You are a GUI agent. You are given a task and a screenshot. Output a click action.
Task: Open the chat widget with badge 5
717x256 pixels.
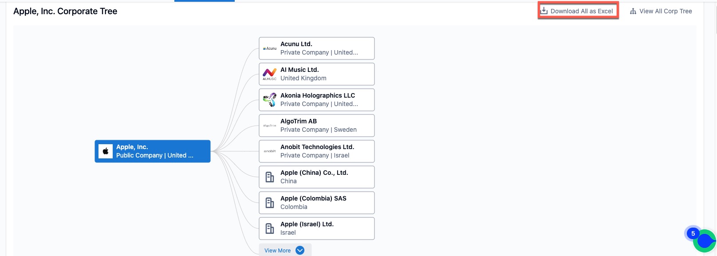pos(704,241)
